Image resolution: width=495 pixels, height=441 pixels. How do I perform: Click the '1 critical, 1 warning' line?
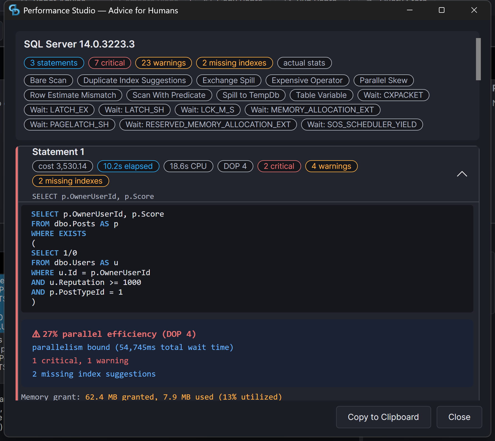pos(80,360)
